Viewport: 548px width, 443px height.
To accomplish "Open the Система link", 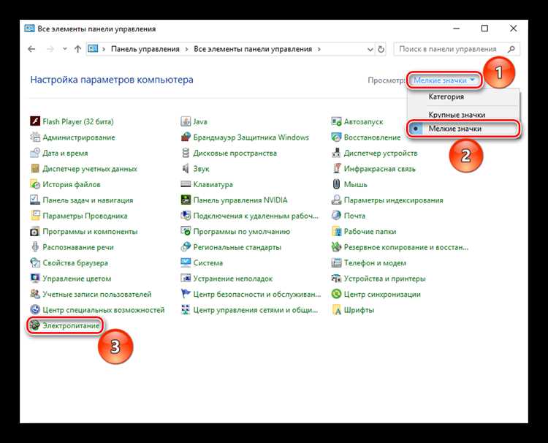I will tap(208, 263).
